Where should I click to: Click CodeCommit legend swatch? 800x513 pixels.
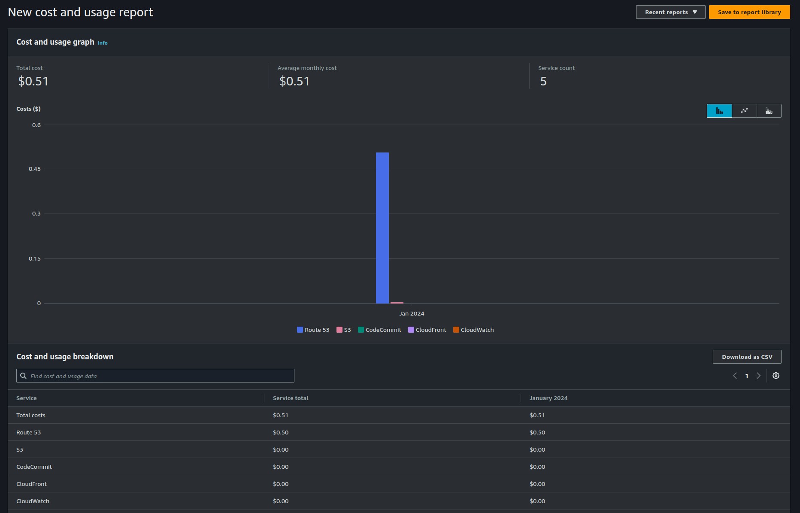click(361, 330)
